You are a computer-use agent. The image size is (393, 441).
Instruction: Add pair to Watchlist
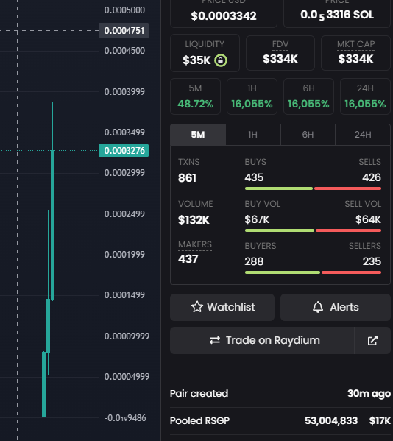click(222, 307)
